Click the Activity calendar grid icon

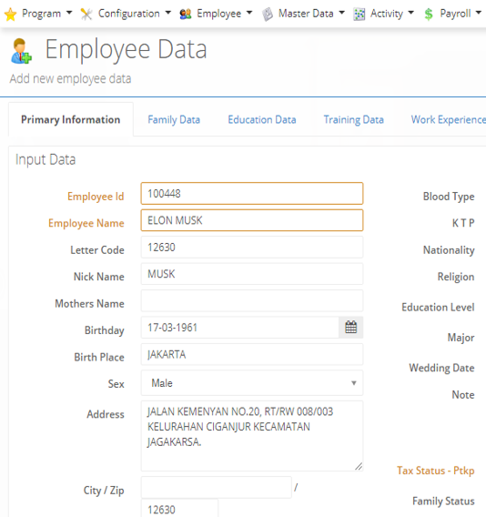click(x=359, y=15)
